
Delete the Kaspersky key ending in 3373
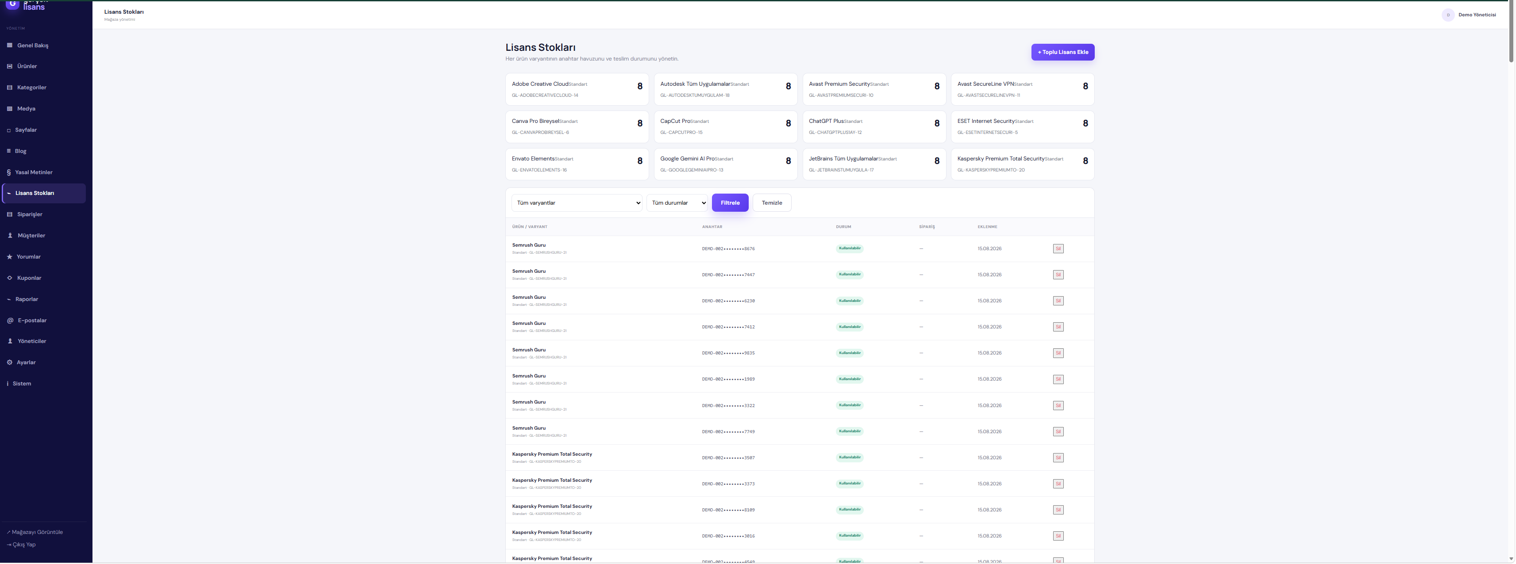pyautogui.click(x=1058, y=484)
